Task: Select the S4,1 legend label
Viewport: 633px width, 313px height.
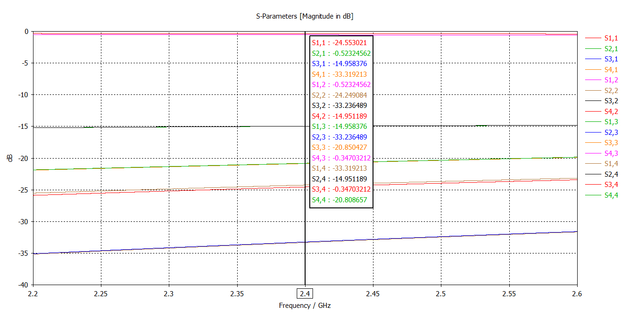Action: coord(611,70)
